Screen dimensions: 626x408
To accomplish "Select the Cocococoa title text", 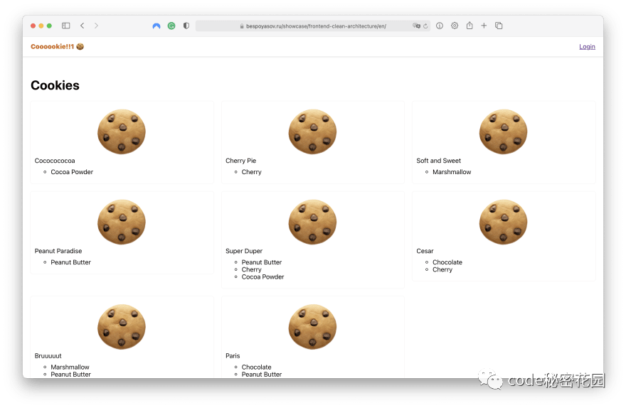I will pyautogui.click(x=55, y=161).
